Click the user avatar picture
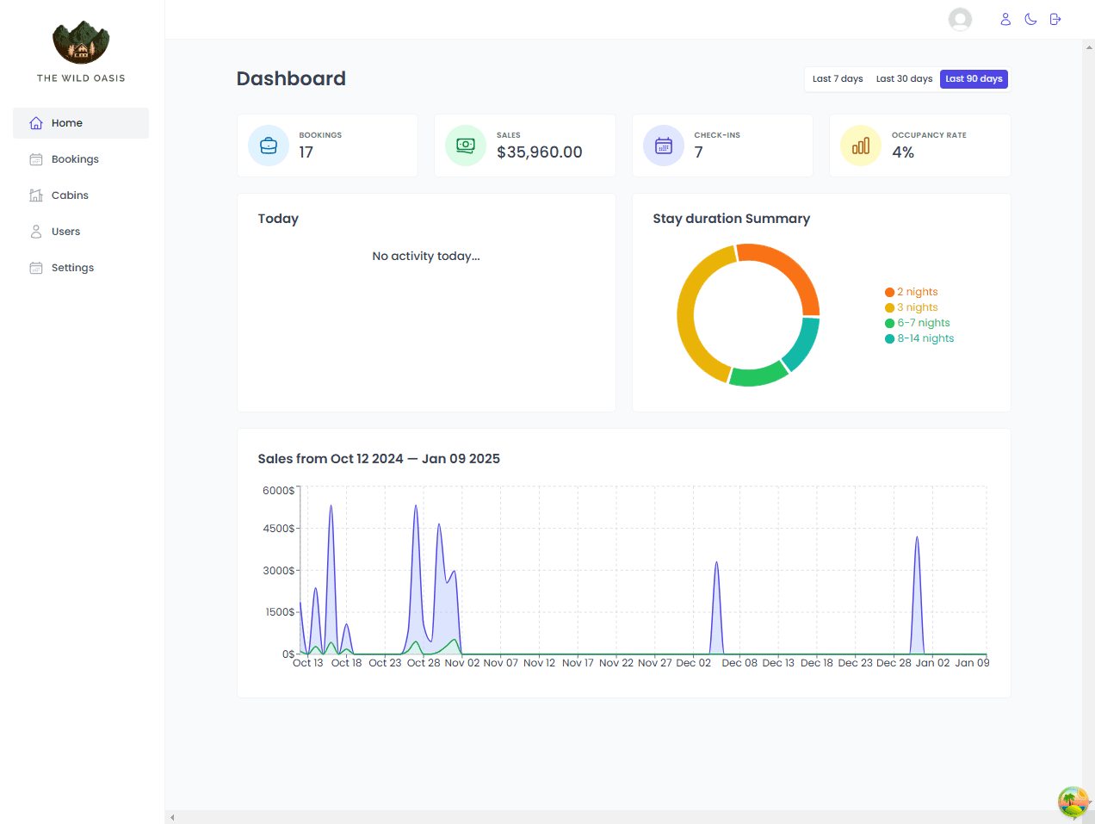1095x824 pixels. click(x=960, y=19)
